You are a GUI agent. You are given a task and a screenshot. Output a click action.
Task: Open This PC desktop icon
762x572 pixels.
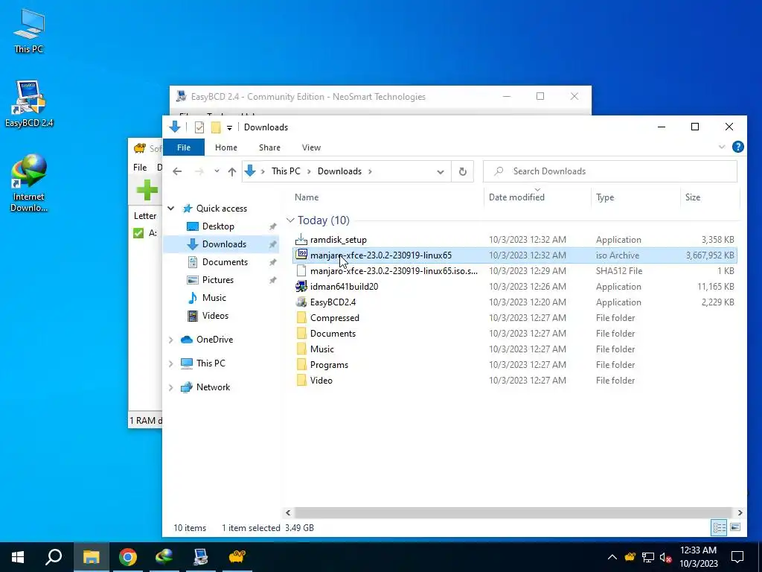tap(29, 31)
